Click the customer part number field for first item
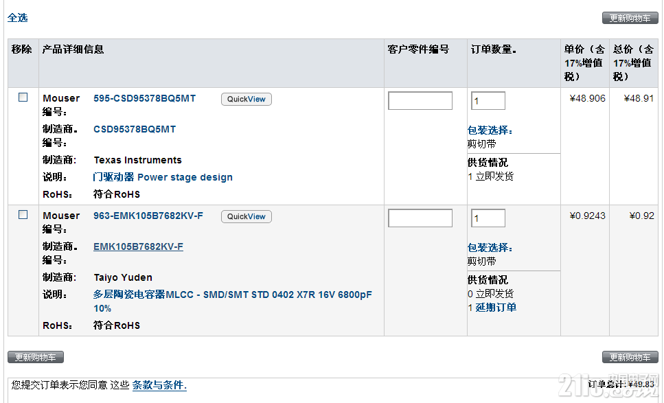 420,101
